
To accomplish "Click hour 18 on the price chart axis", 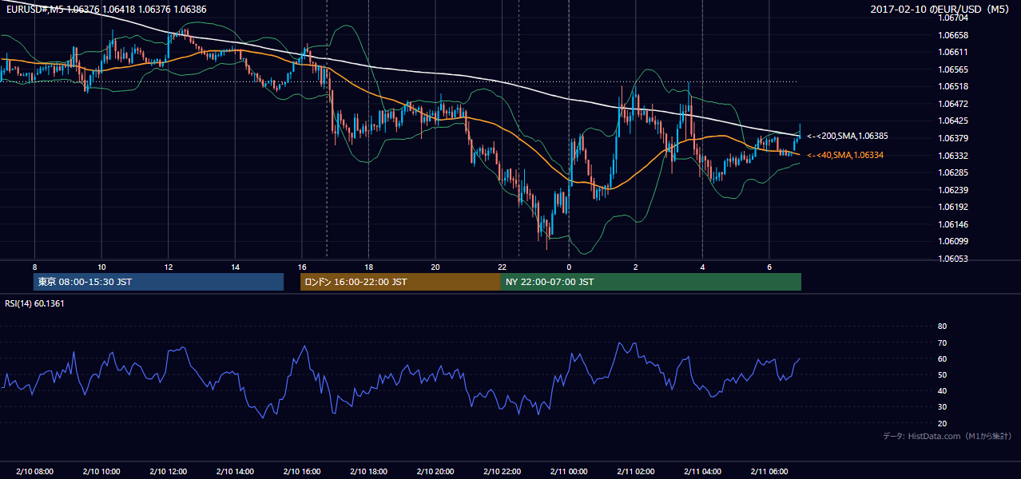I will pyautogui.click(x=368, y=267).
